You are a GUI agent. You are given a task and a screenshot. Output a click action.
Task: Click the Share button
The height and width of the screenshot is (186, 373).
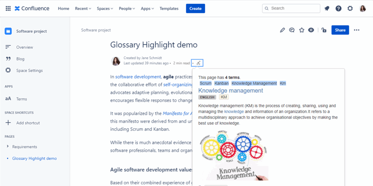[x=340, y=30]
